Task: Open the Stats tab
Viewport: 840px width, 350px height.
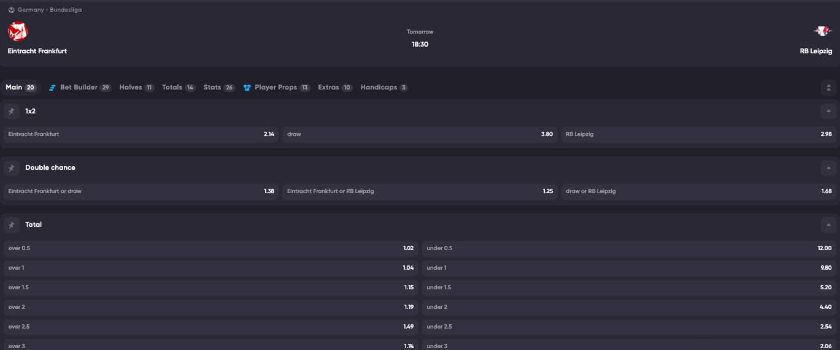Action: 219,88
